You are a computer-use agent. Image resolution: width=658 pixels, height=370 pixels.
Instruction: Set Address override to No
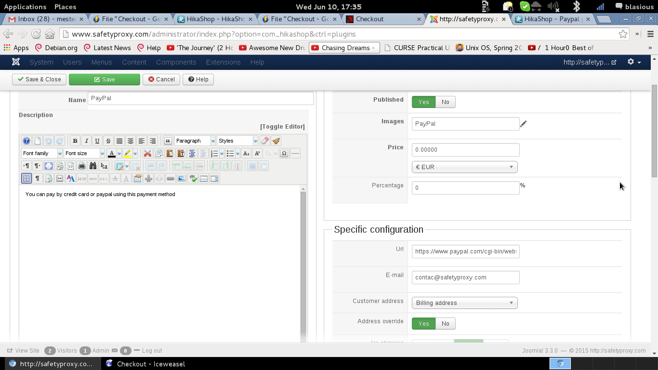(x=446, y=323)
